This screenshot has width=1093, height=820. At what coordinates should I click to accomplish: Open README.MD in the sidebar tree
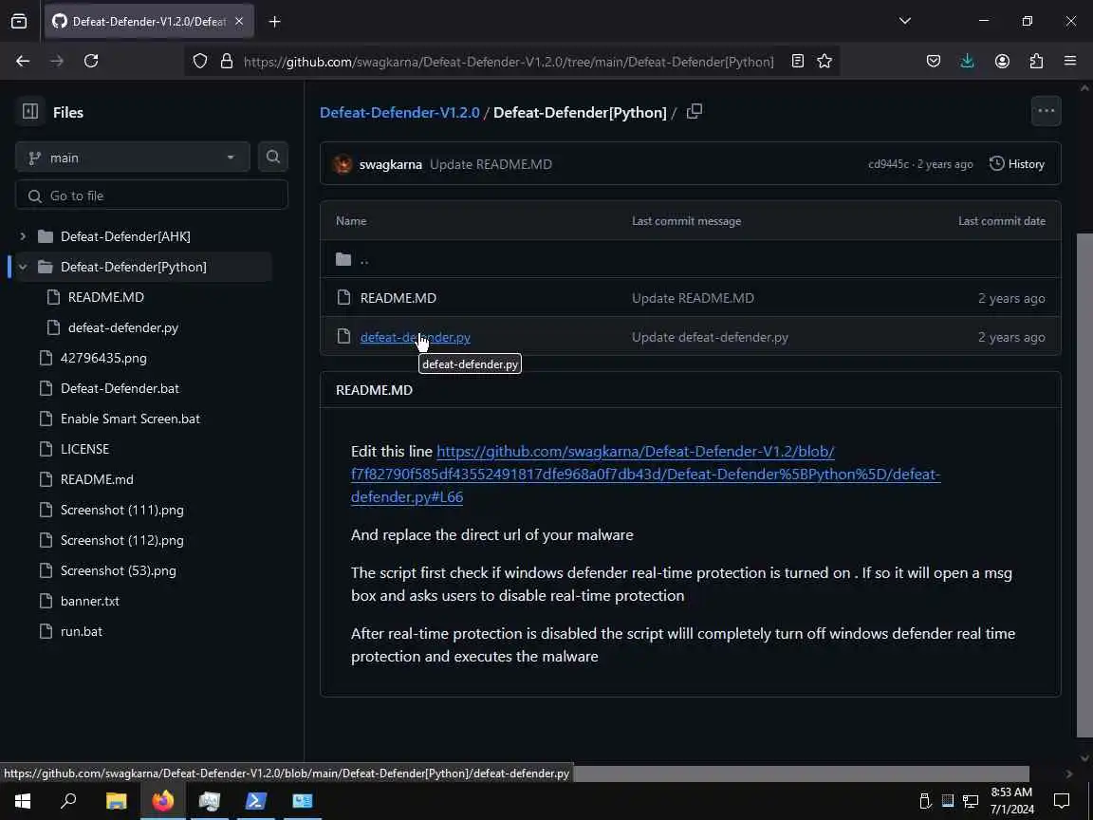[x=106, y=297]
